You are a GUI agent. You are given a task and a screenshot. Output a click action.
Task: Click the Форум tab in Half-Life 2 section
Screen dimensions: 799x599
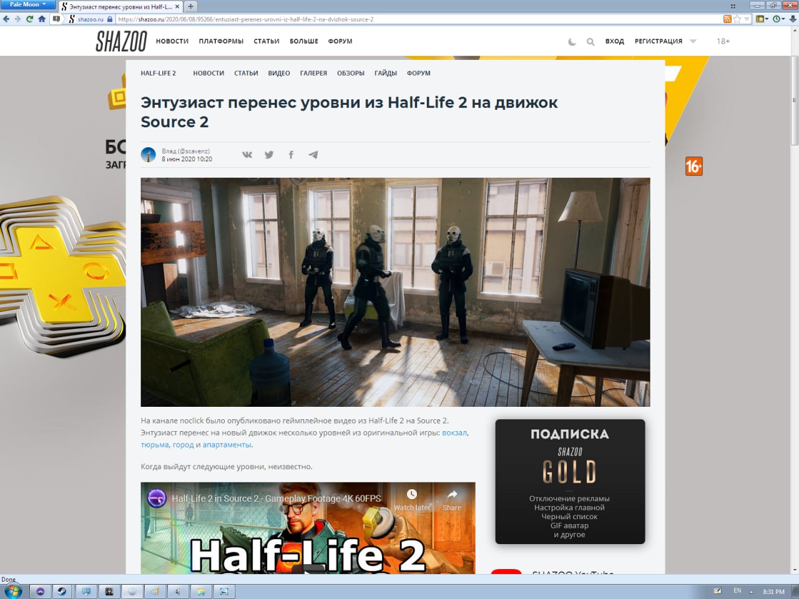click(x=419, y=73)
